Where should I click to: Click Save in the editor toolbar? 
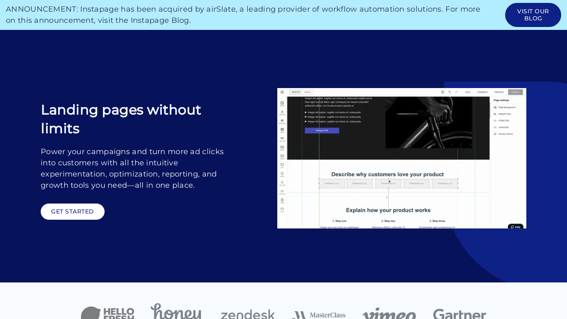467,92
